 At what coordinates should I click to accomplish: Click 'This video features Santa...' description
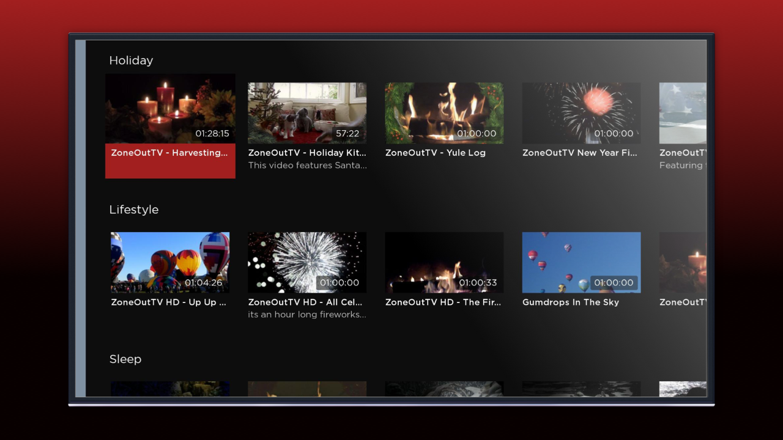(x=308, y=166)
